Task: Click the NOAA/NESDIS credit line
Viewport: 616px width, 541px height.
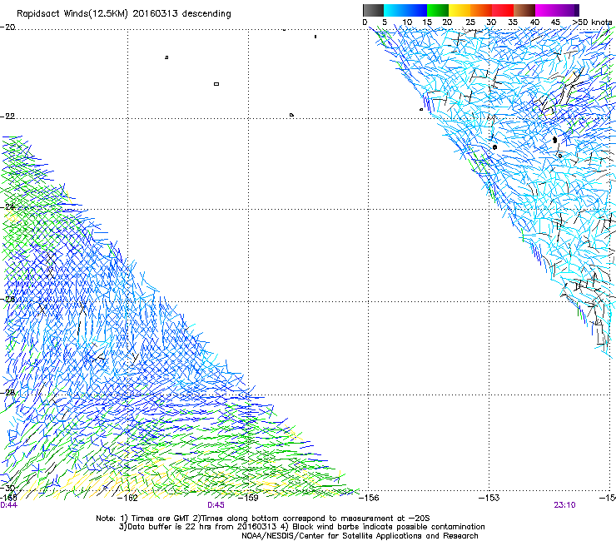Action: pyautogui.click(x=360, y=536)
